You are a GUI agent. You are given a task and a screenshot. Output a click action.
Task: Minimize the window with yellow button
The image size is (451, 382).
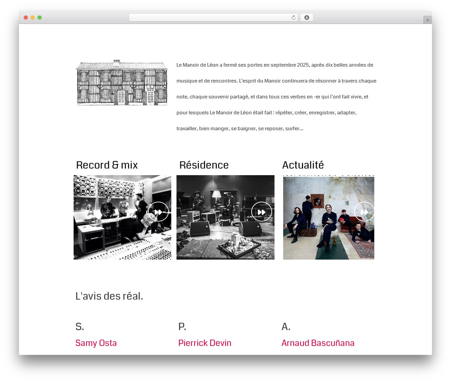(32, 18)
